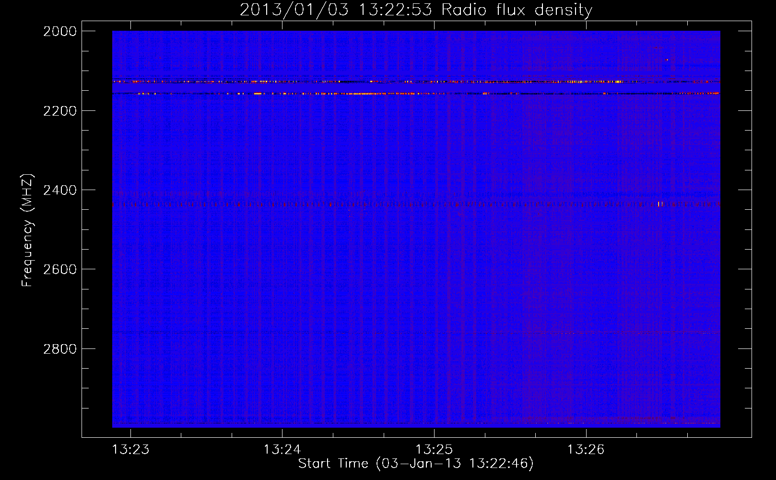
Task: Click the dotted red band near 2440 MHz
Action: (416, 204)
